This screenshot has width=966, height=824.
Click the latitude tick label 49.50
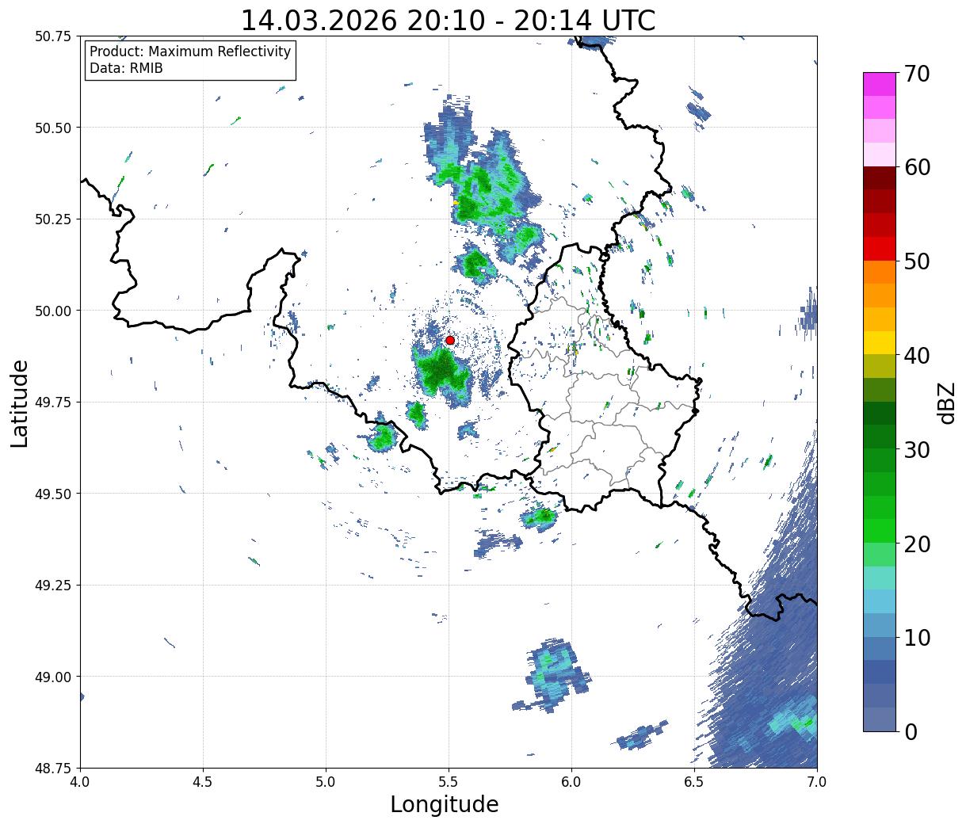click(53, 494)
